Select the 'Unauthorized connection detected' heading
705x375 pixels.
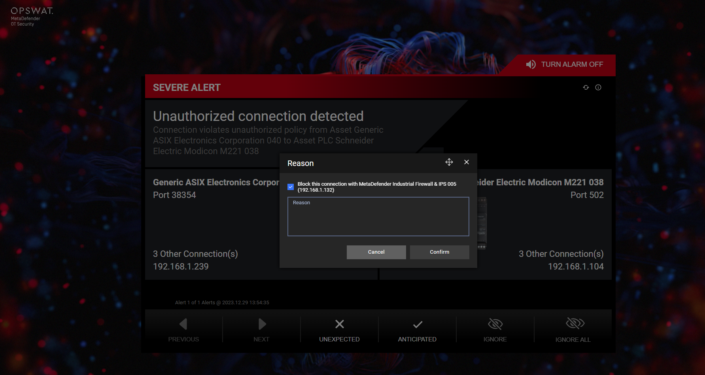click(258, 116)
